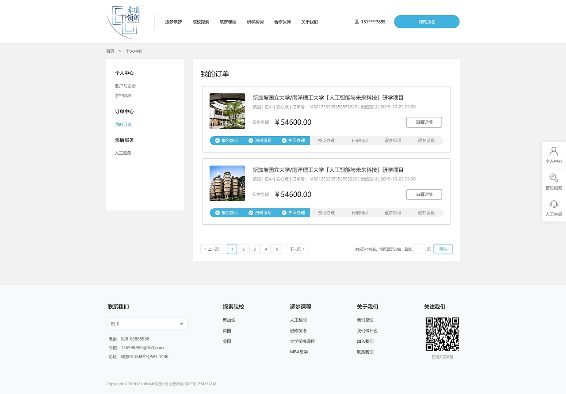Click the 人工客服 headset icon
Image resolution: width=566 pixels, height=394 pixels.
554,204
